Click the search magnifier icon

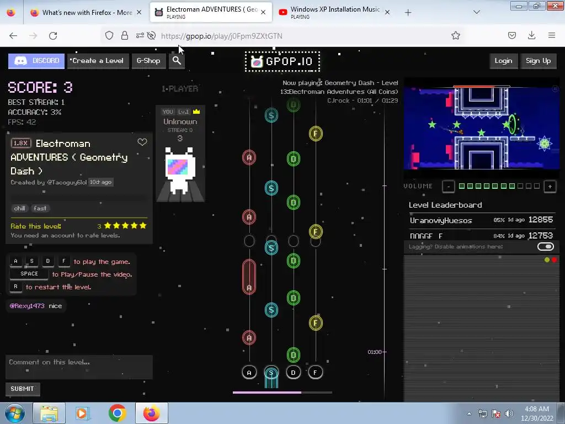point(177,61)
